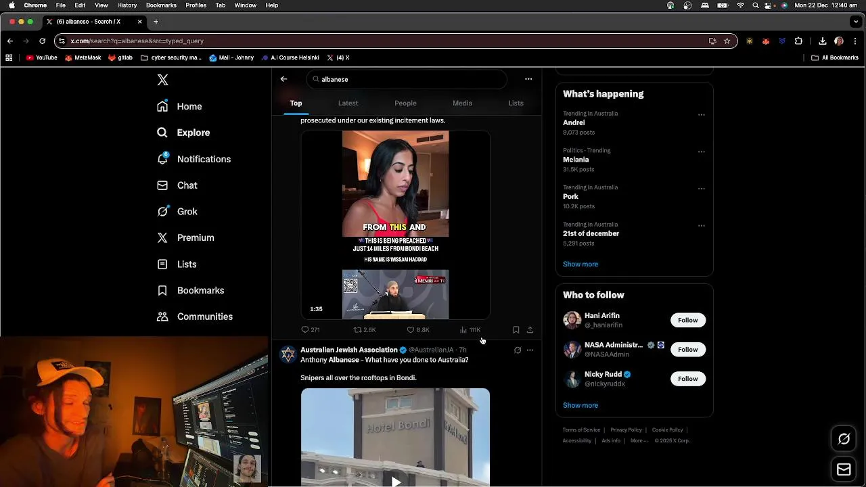Repost the post with 2.6K reposts

[x=365, y=330]
